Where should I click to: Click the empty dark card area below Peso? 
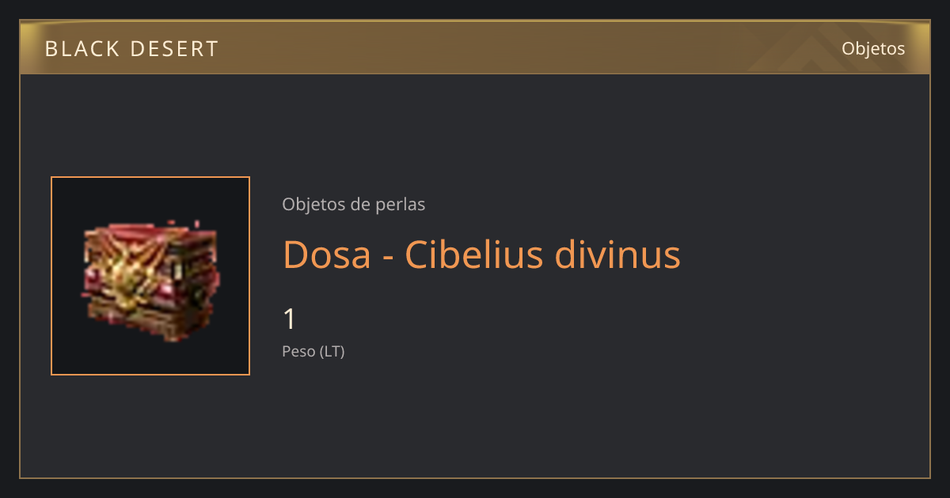click(x=554, y=419)
